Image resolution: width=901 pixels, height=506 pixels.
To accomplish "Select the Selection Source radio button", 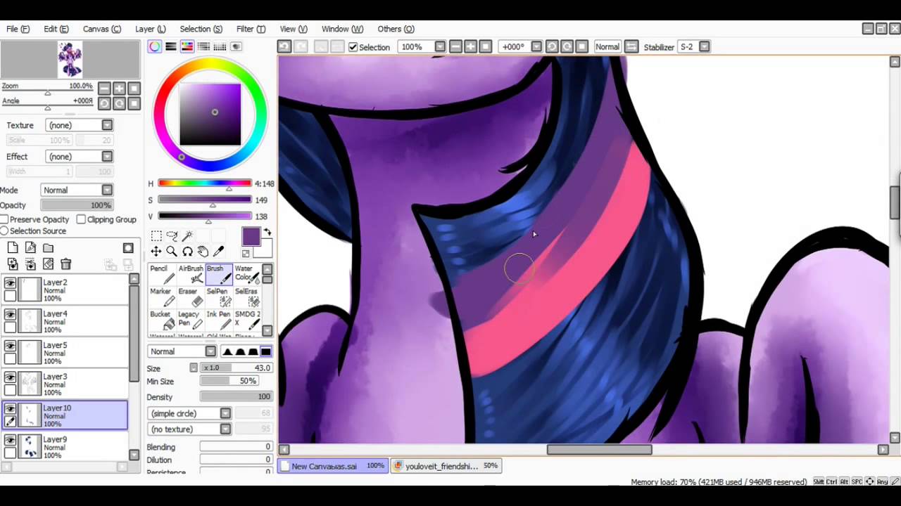I will click(x=4, y=231).
